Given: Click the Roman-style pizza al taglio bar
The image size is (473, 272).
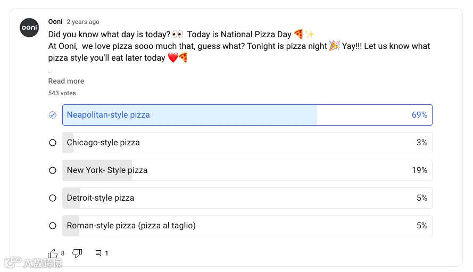Looking at the screenshot, I should [247, 226].
